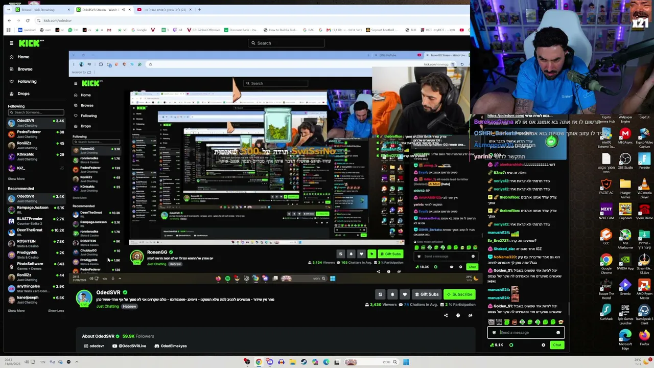Open the Windows Start menu
Screen dimensions: 654x368
406,362
